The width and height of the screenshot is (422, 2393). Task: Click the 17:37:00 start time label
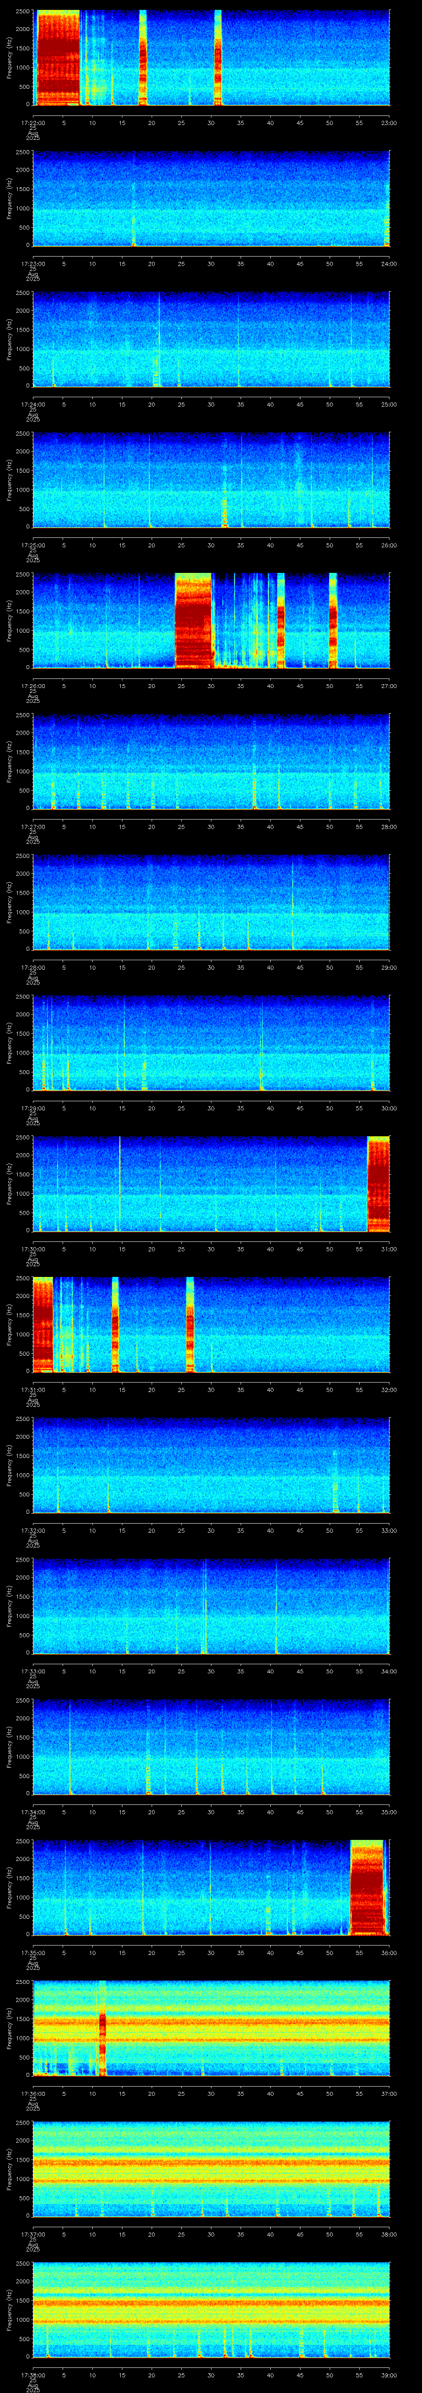click(x=33, y=2234)
